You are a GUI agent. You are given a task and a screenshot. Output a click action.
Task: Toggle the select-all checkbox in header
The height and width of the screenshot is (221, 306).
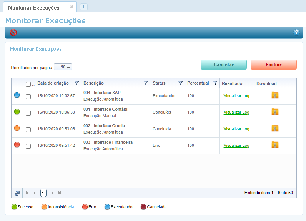[28, 84]
